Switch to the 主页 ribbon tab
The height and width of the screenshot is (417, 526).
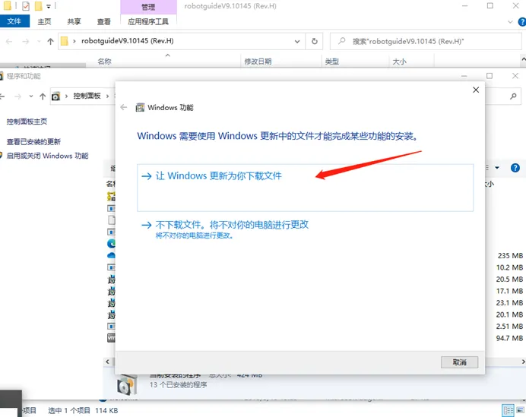point(44,21)
